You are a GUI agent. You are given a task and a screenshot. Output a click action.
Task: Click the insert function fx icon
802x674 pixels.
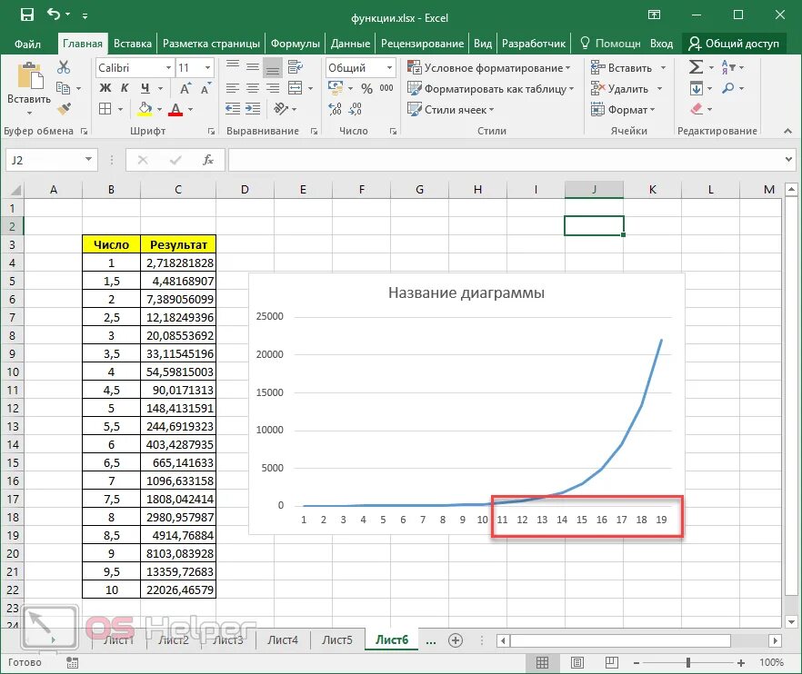click(x=207, y=160)
